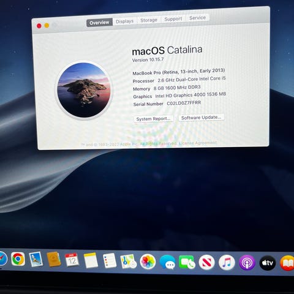The image size is (294, 294).
Task: Launch FaceTime from the dock
Action: tap(187, 262)
